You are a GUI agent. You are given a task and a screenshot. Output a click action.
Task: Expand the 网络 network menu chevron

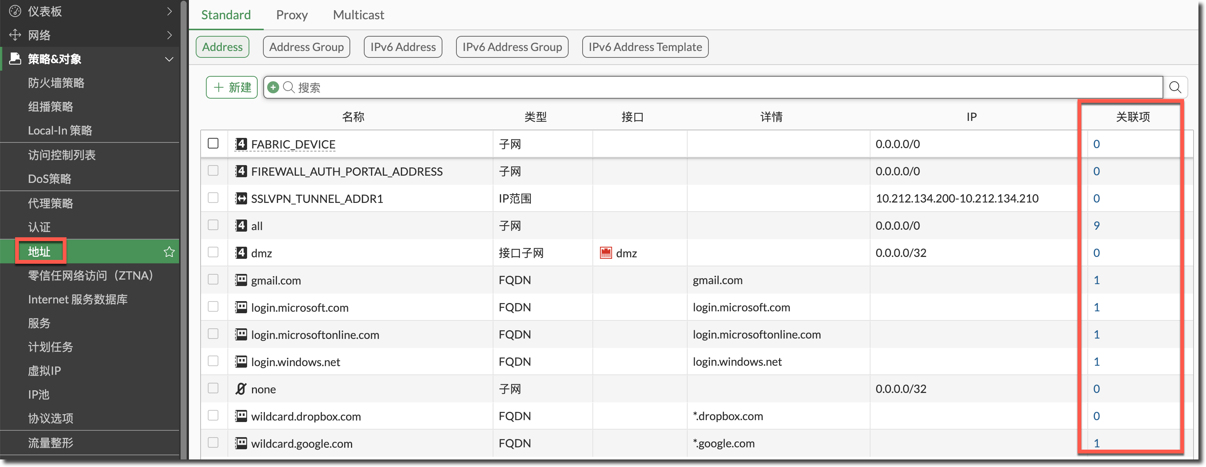(170, 35)
